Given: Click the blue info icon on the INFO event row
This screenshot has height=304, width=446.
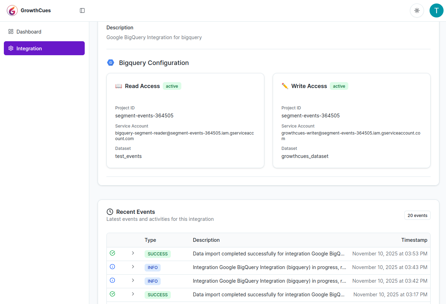Looking at the screenshot, I should (x=112, y=267).
